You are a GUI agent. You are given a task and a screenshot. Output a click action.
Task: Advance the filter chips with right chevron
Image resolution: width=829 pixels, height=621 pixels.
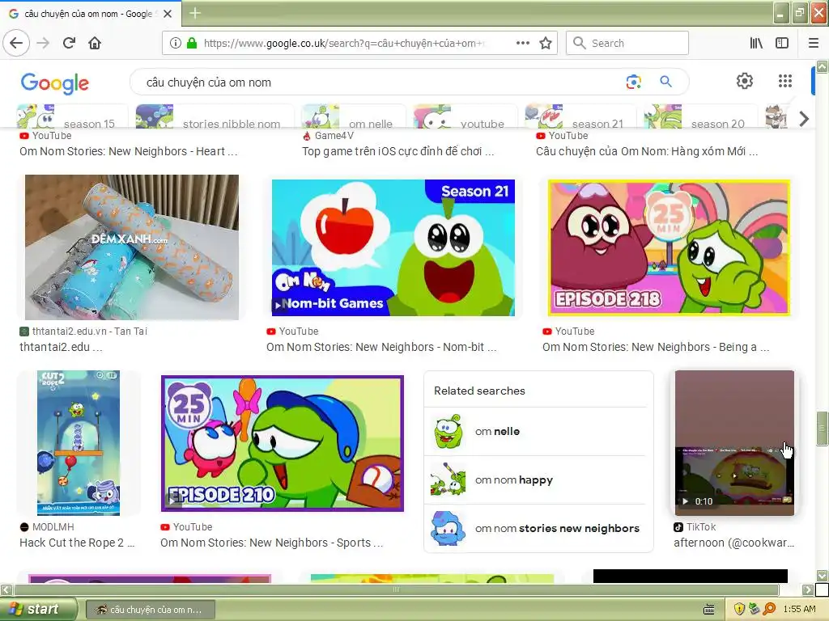(804, 119)
